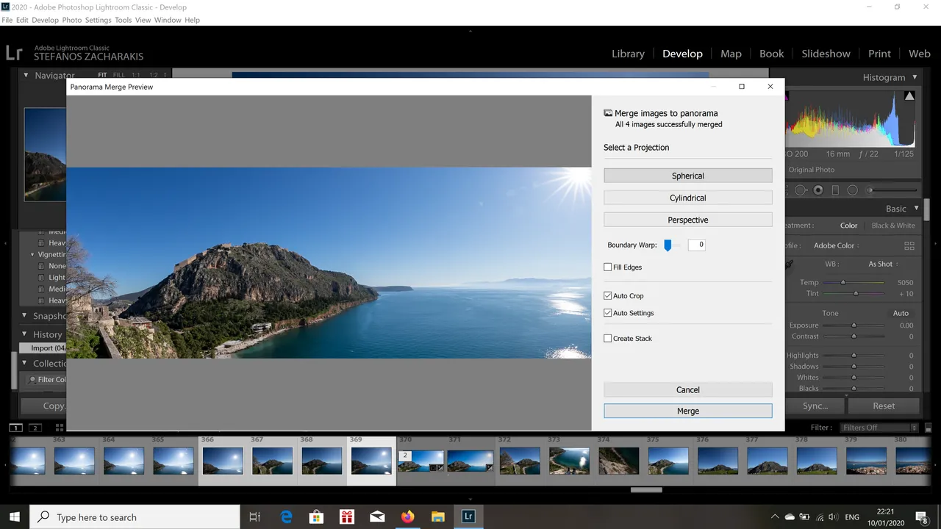
Task: Enable the Create Stack checkbox
Action: tap(608, 339)
